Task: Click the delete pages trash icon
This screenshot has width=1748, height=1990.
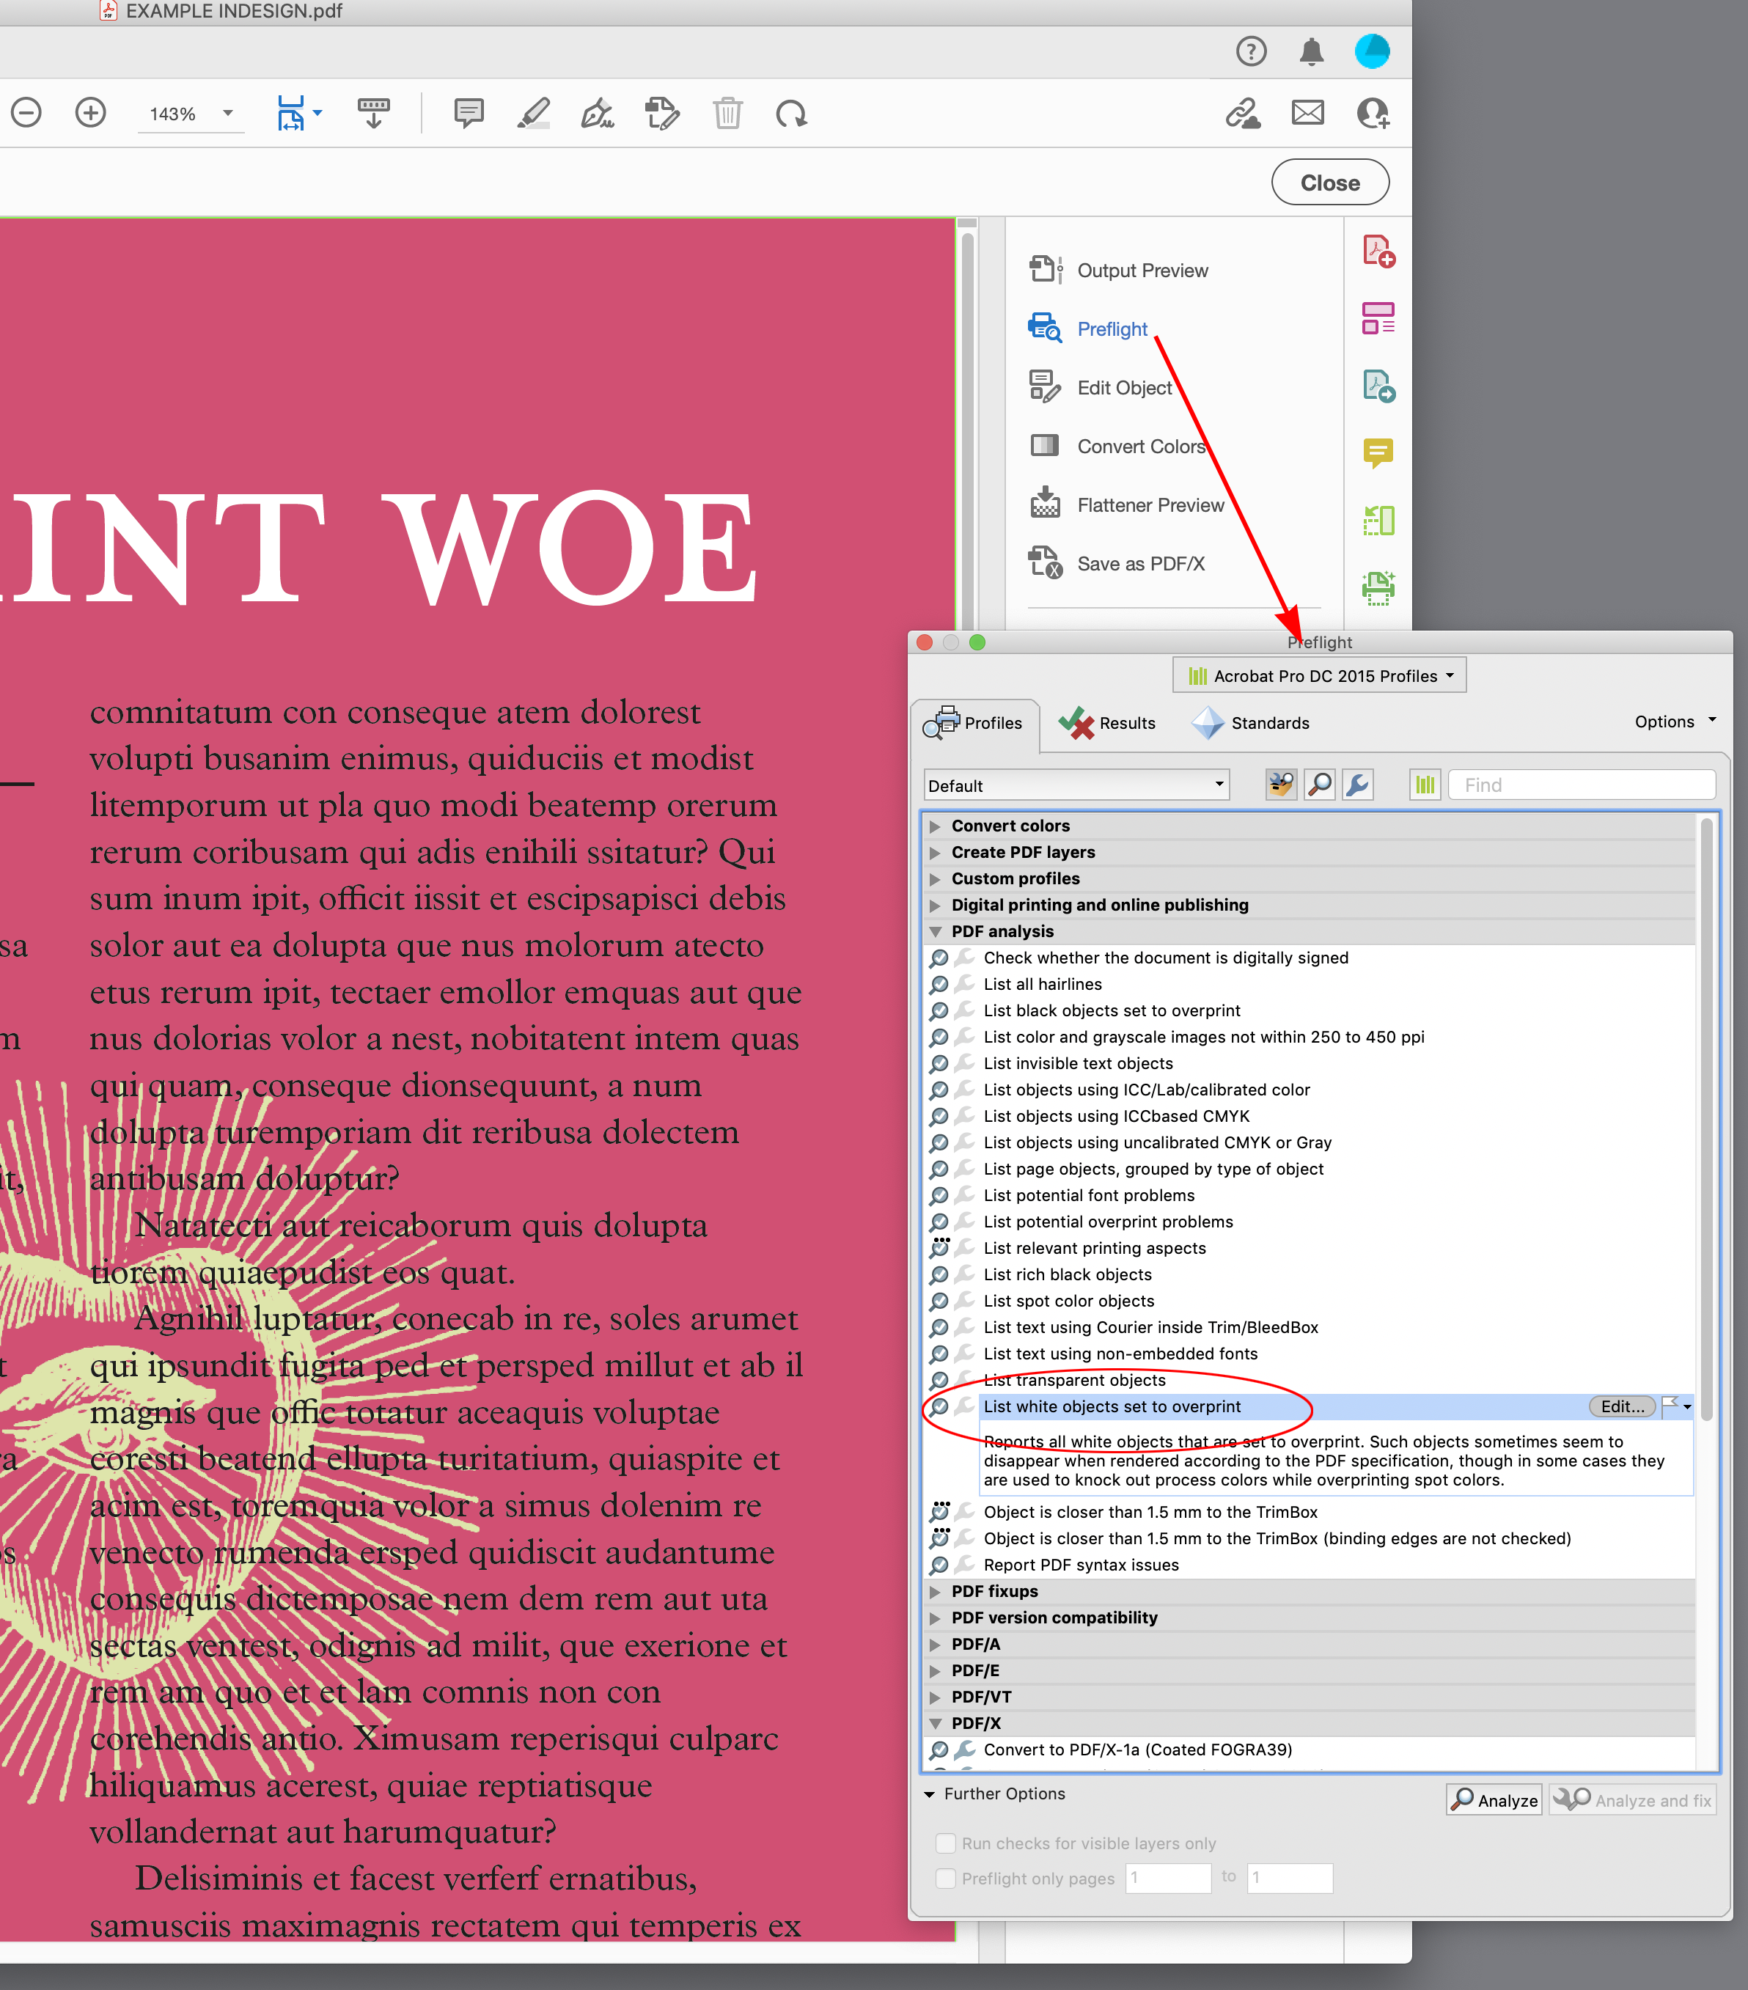Action: coord(727,113)
